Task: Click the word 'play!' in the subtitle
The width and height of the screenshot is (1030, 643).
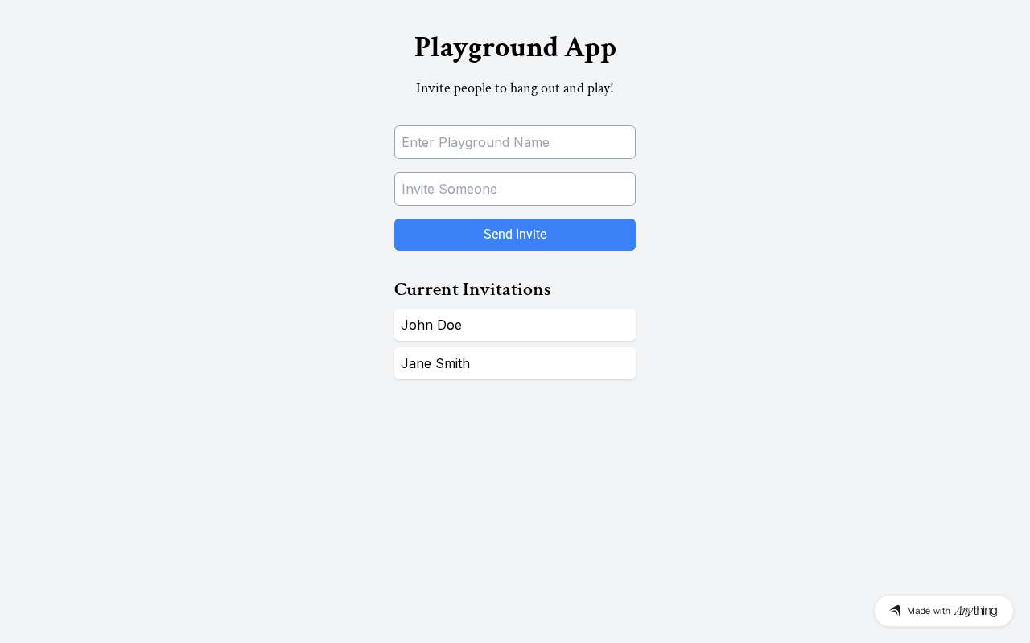Action: pos(599,88)
